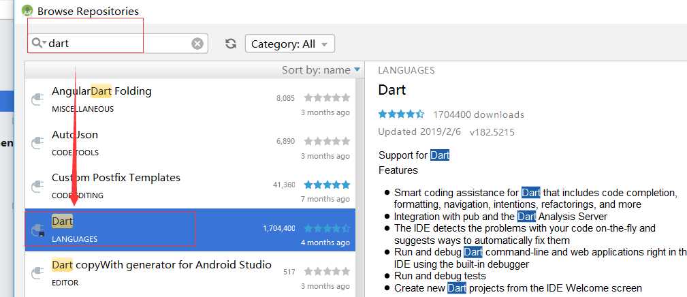Image resolution: width=687 pixels, height=297 pixels.
Task: Open the Sort by: name dropdown
Action: coord(321,70)
